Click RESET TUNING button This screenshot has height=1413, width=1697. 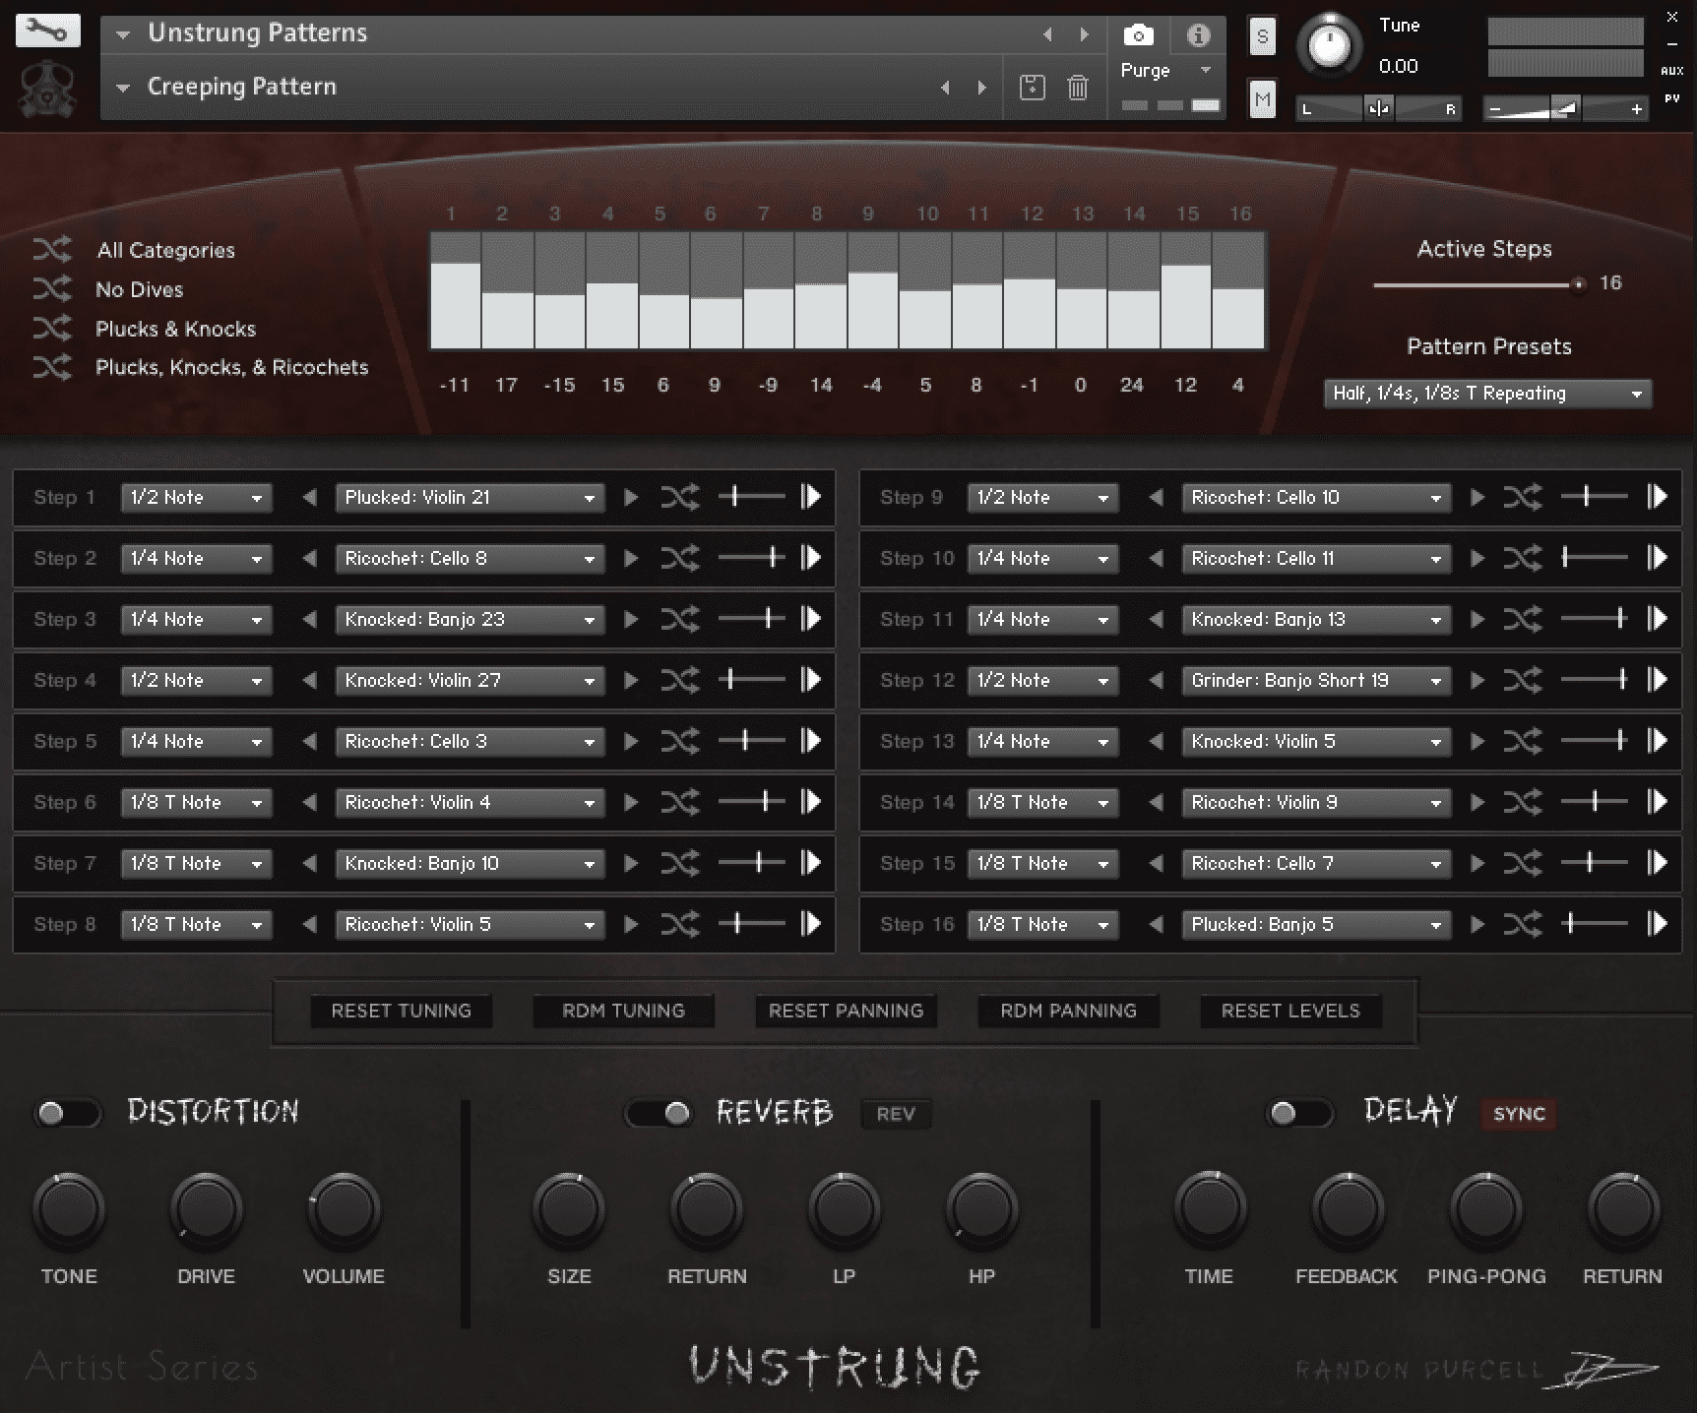click(x=402, y=1011)
